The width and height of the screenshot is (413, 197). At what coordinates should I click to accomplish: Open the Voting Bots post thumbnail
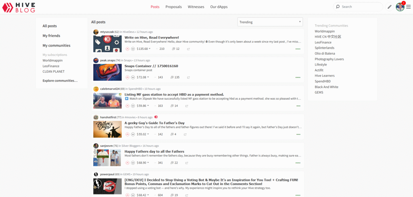(107, 187)
